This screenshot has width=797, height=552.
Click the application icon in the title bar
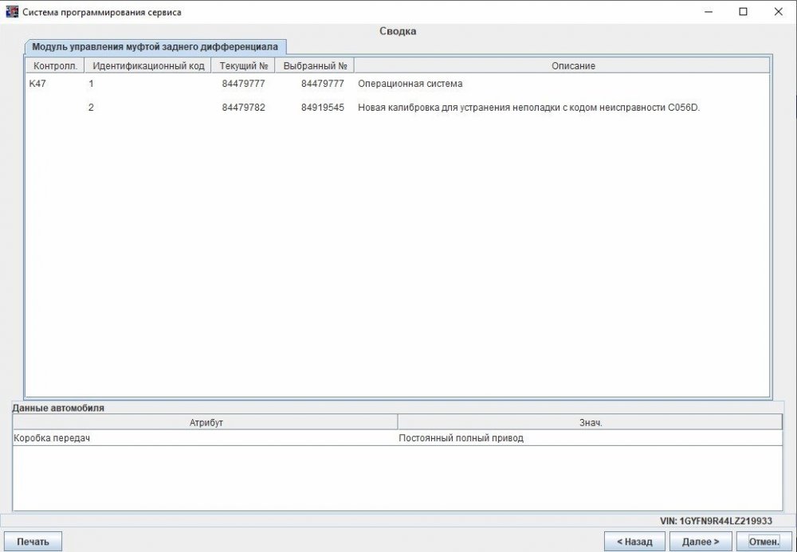coord(12,12)
